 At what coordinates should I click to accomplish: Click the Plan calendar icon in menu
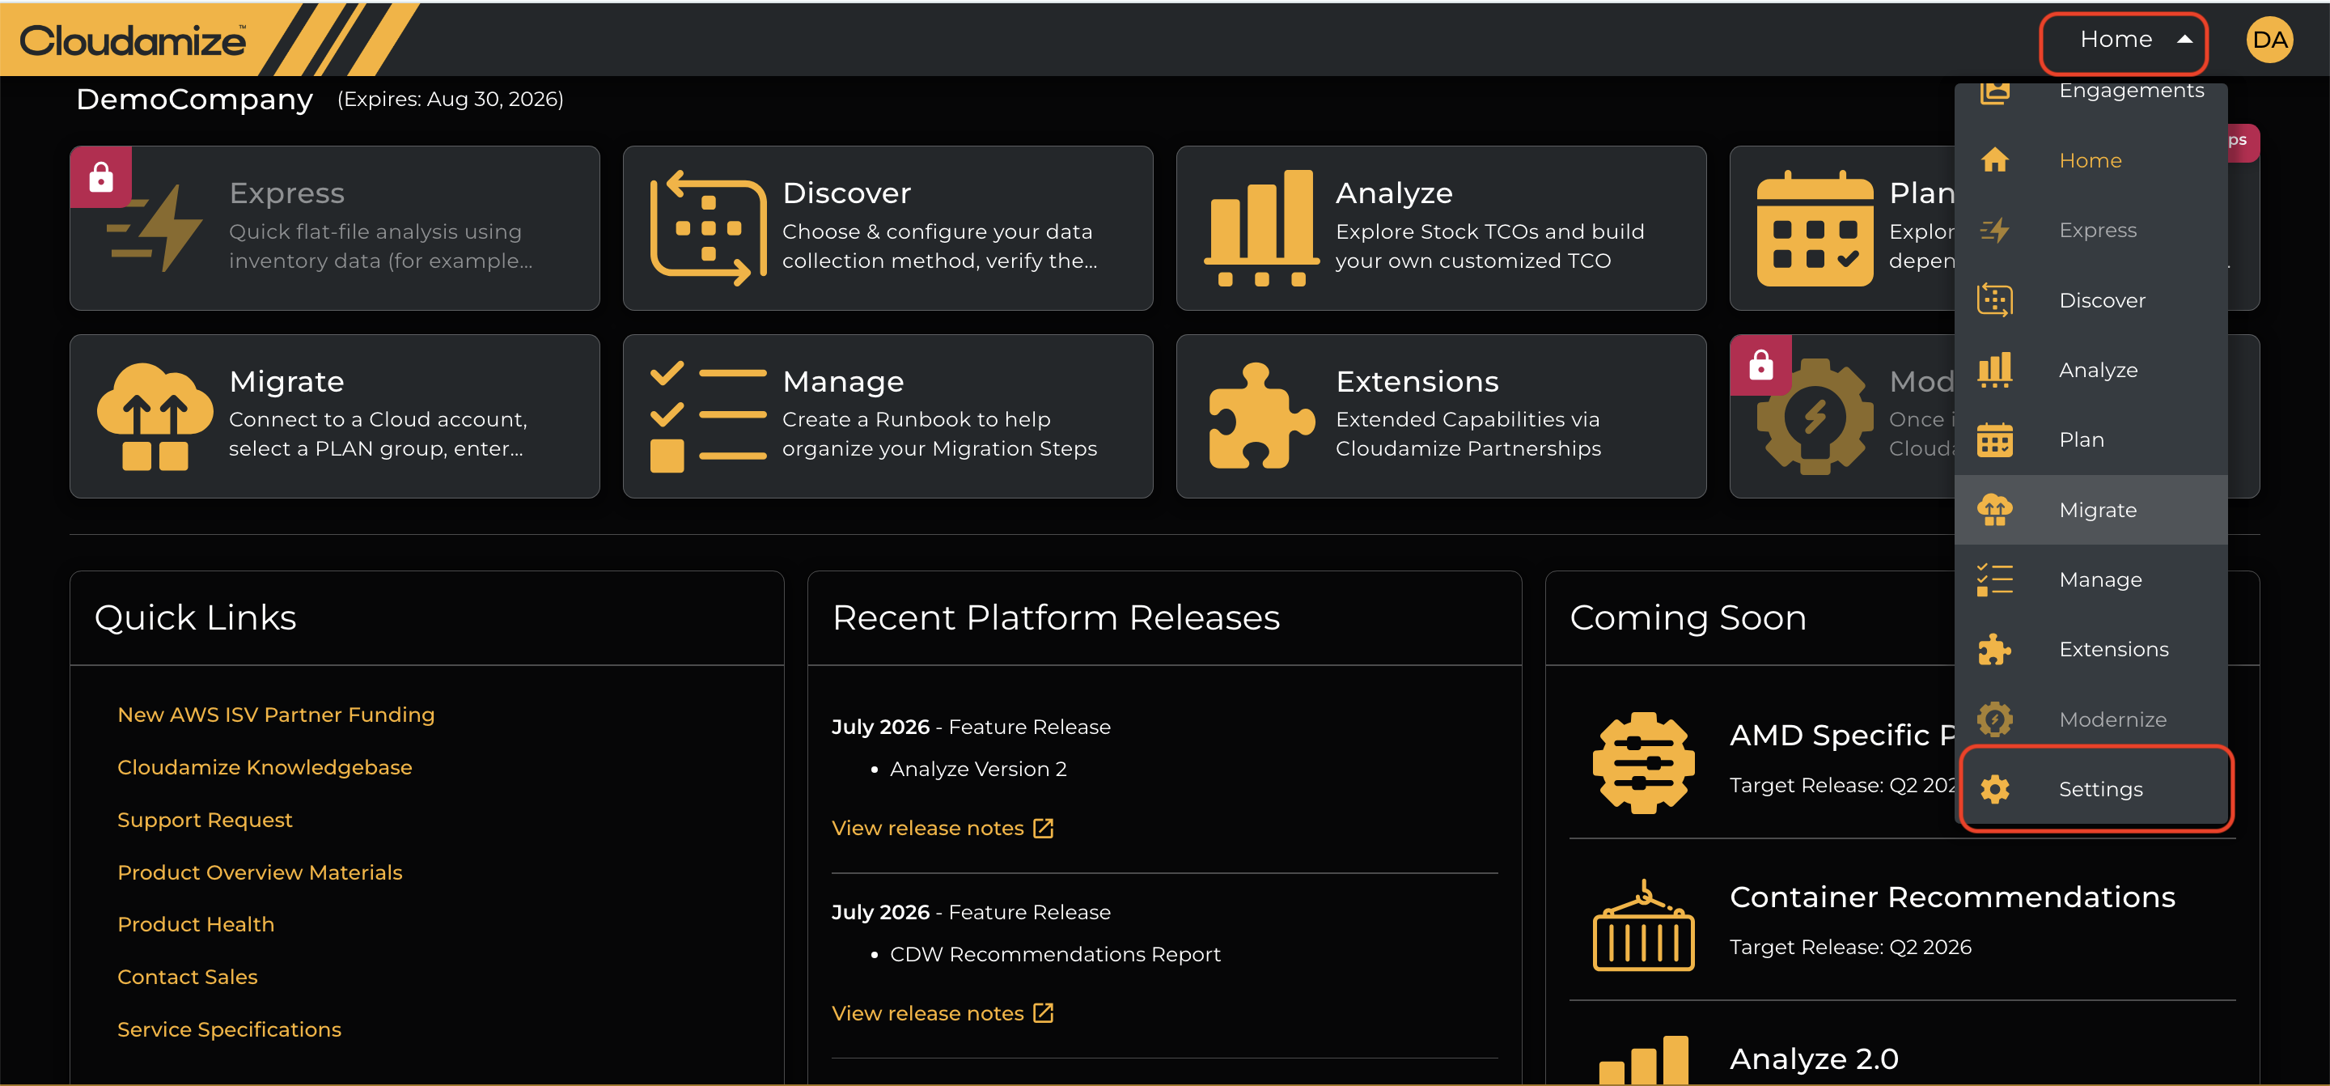(1994, 440)
